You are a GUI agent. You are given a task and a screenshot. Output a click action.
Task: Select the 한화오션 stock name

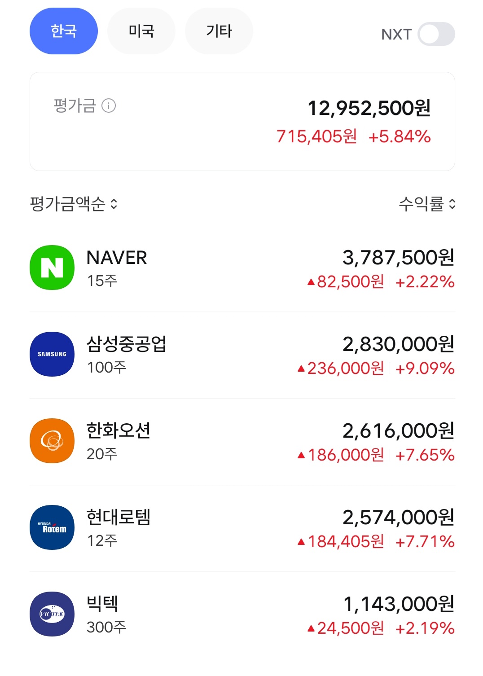tap(118, 431)
